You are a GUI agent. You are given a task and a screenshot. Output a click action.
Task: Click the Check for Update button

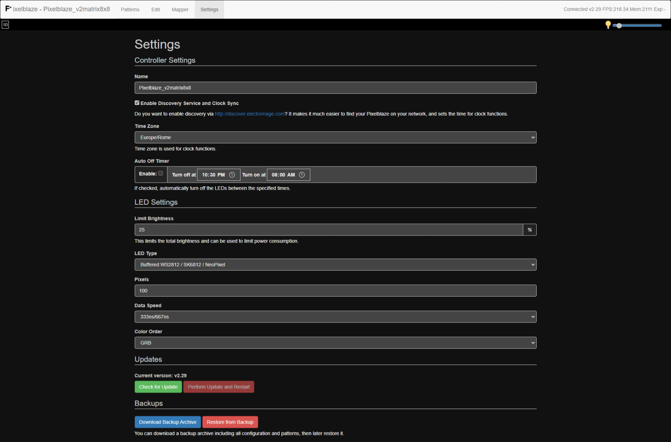[158, 387]
